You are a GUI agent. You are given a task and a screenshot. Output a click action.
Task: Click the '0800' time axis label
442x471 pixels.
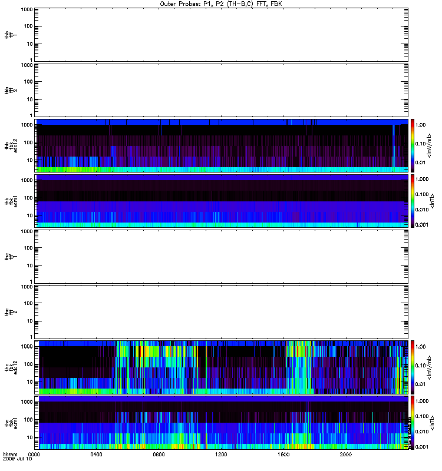[159, 454]
